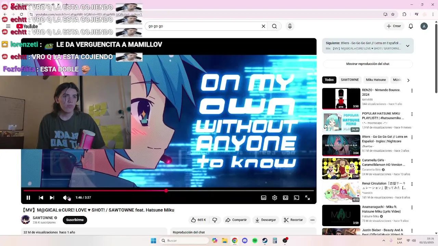Expand the Siguiente mix playlist panel
Screen dimensions: 438x246
(408, 46)
